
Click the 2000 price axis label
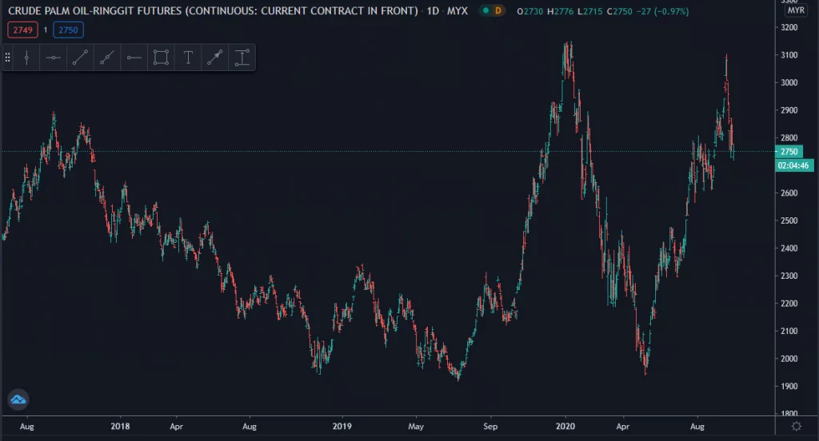click(x=789, y=359)
